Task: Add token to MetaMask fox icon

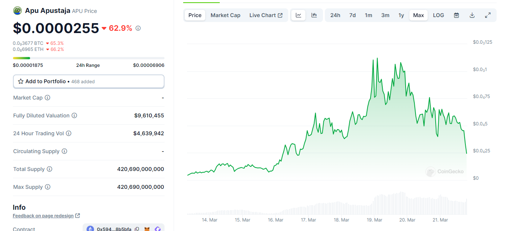Action: click(147, 229)
